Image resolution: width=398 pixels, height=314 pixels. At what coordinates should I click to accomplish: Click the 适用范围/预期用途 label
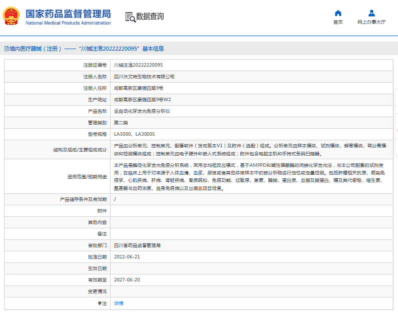[x=87, y=177]
